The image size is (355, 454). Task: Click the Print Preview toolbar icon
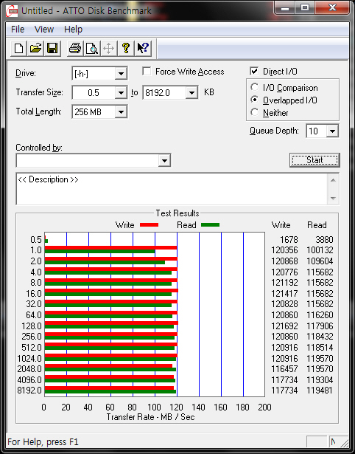click(92, 48)
